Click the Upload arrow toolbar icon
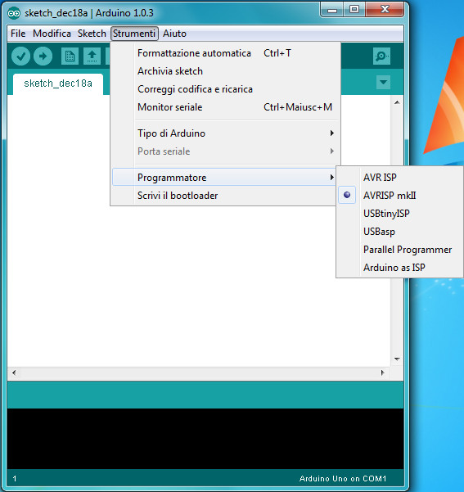Screen dimensions: 464x492 (43, 56)
